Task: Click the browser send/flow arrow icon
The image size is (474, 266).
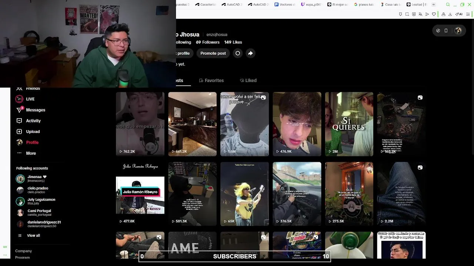Action: [427, 14]
